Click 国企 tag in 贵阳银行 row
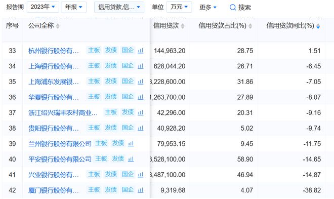Image resolution: width=334 pixels, height=199 pixels. 128,128
